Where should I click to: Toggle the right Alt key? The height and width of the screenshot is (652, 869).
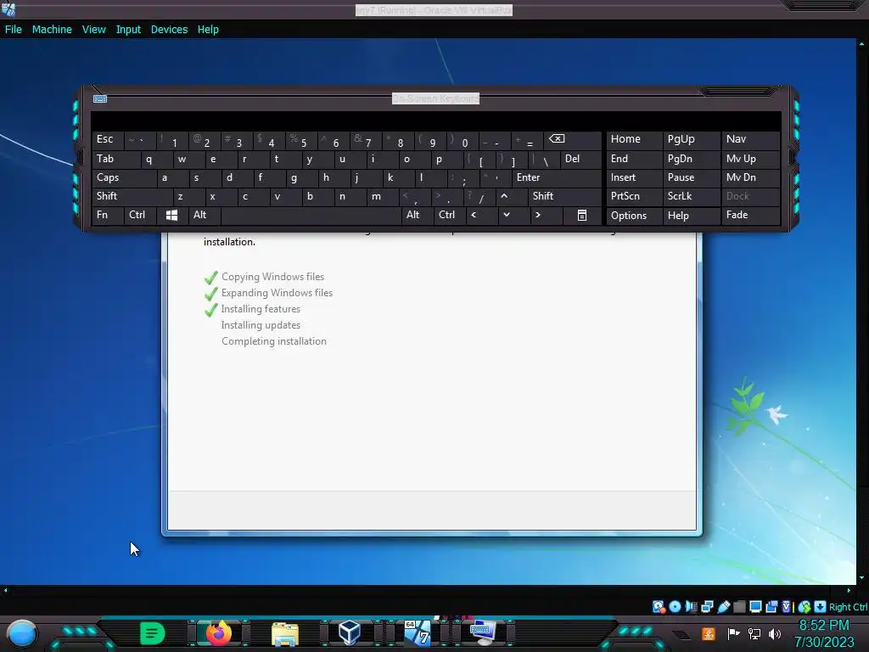pos(418,215)
